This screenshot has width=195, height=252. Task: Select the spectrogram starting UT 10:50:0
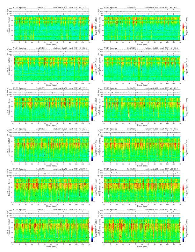pos(142,190)
